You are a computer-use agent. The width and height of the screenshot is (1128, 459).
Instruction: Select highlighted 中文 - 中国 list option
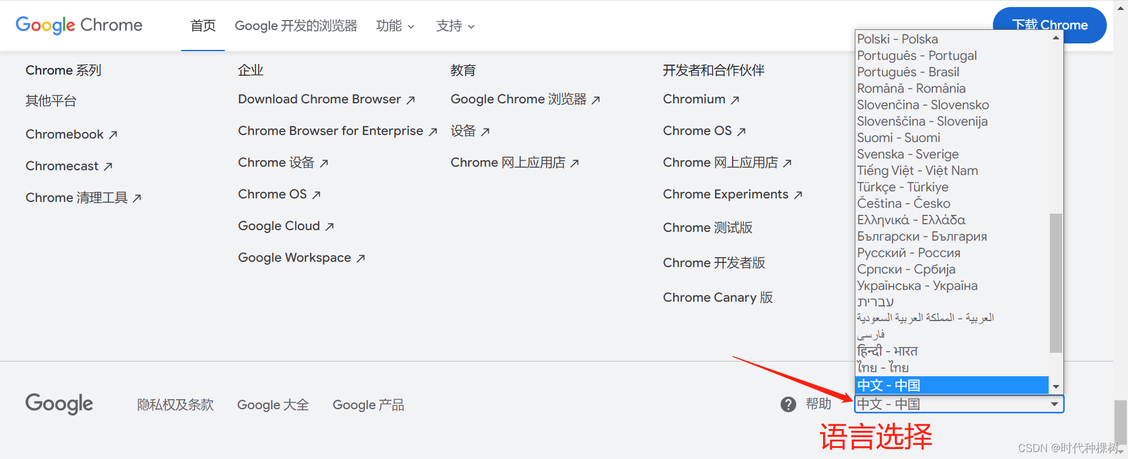952,385
